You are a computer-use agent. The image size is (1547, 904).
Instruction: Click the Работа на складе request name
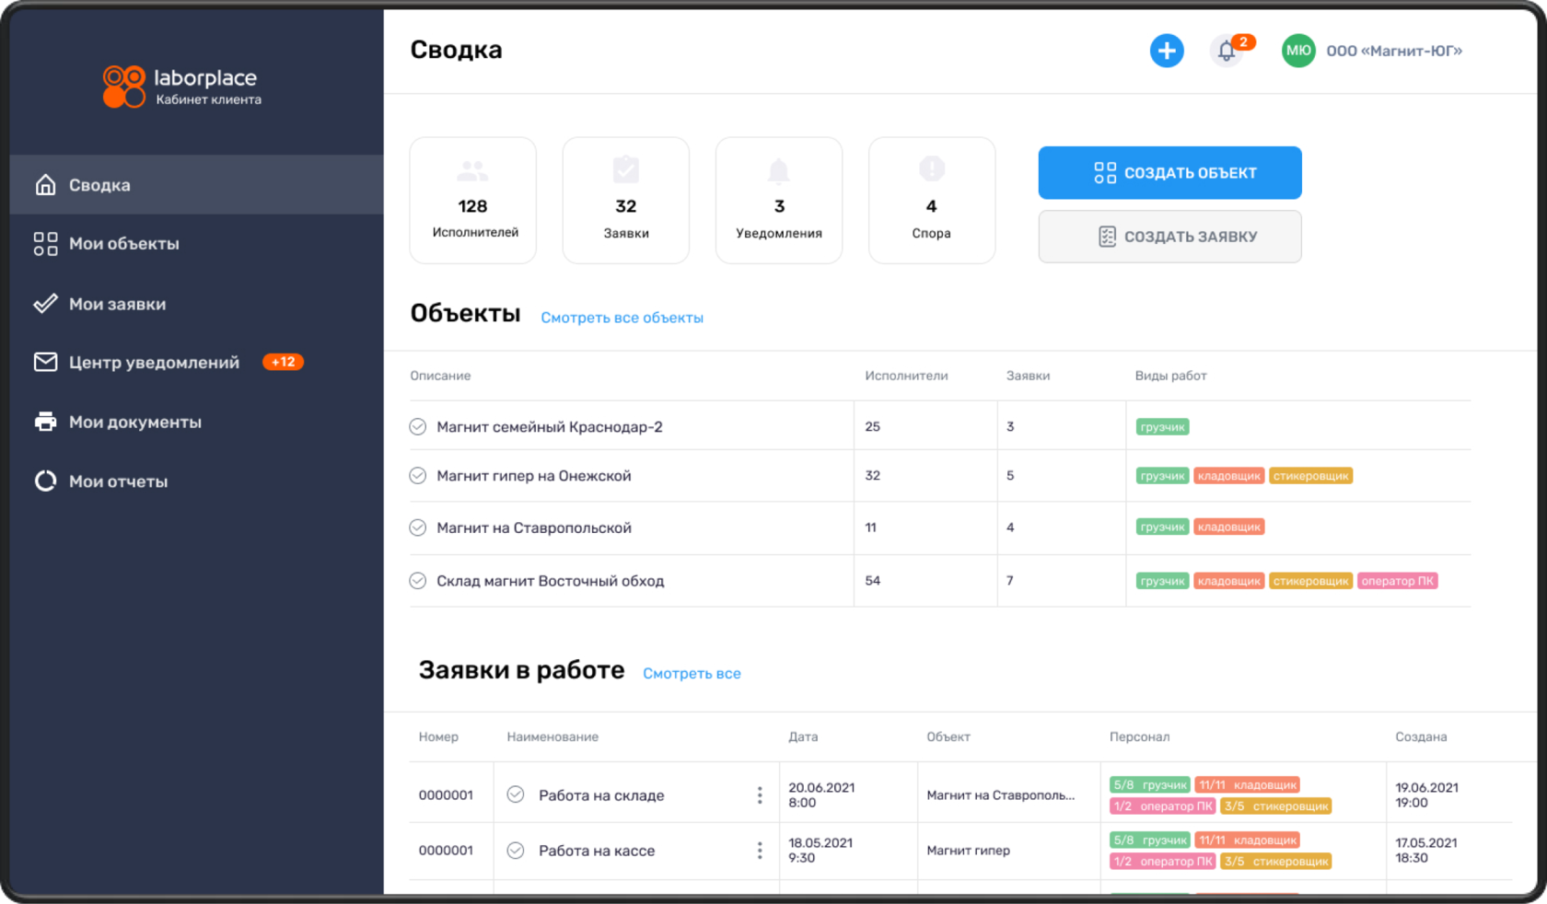601,795
